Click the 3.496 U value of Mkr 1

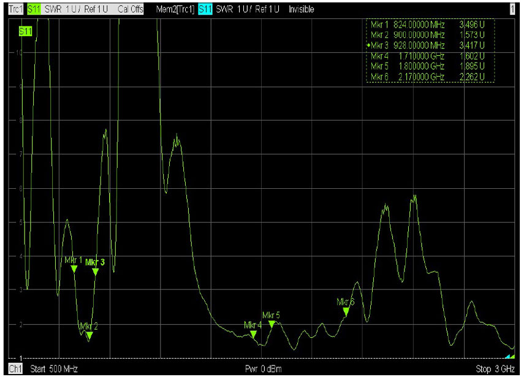[x=472, y=25]
